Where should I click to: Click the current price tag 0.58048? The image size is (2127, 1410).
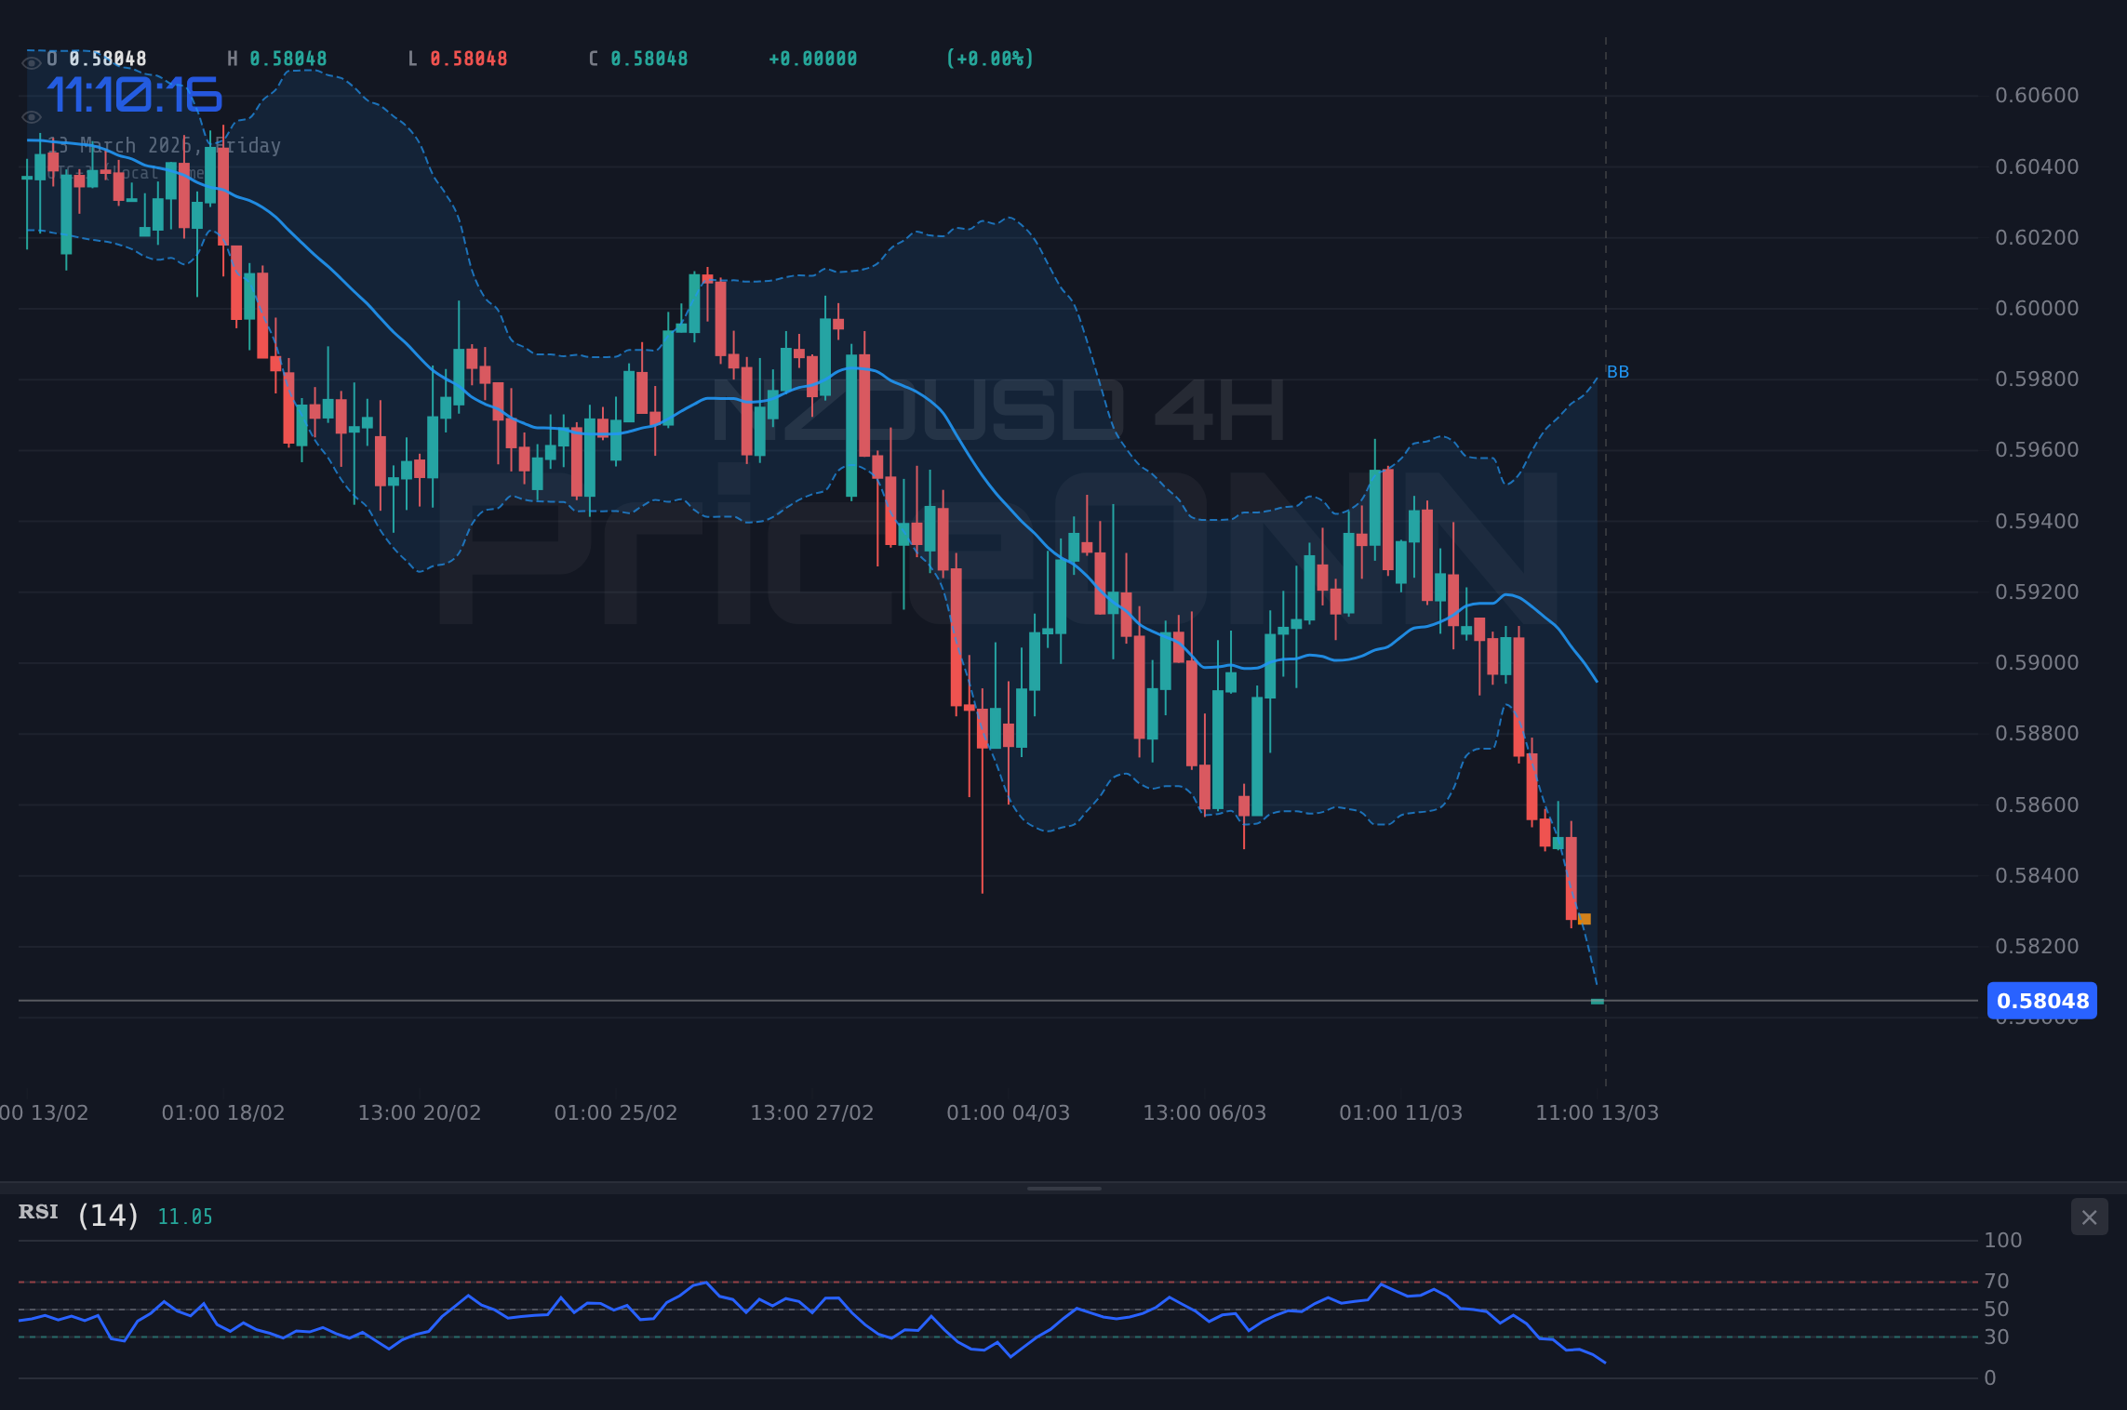[2042, 1001]
